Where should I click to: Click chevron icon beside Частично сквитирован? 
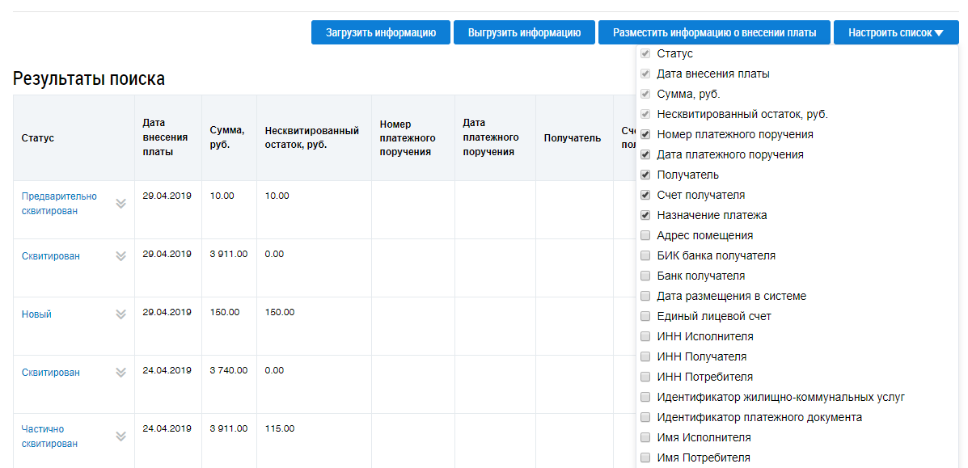[121, 436]
